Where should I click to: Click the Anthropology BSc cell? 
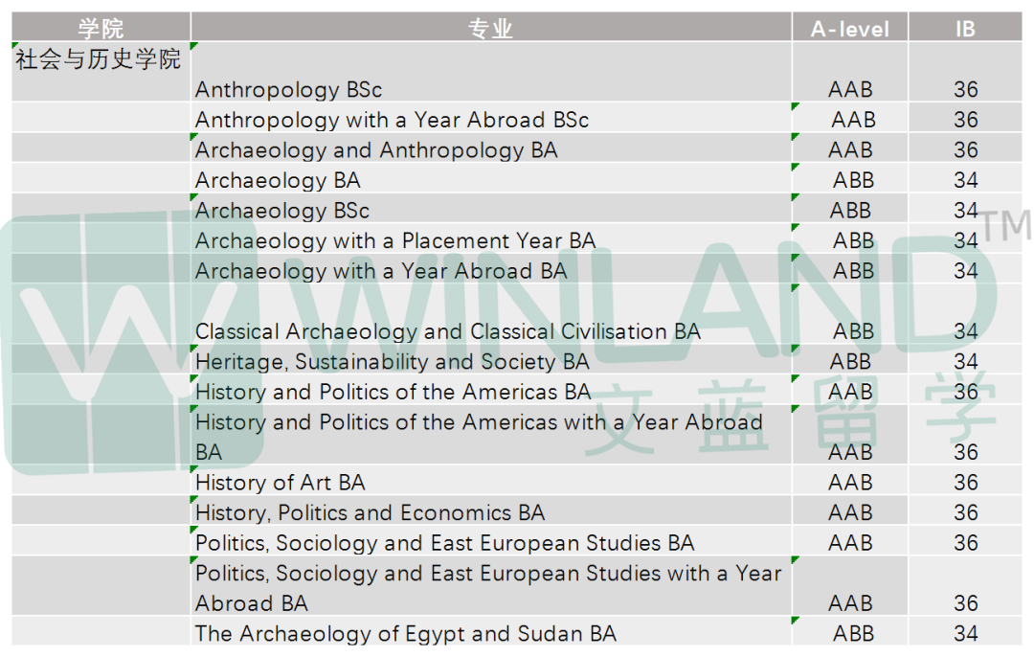(x=490, y=71)
